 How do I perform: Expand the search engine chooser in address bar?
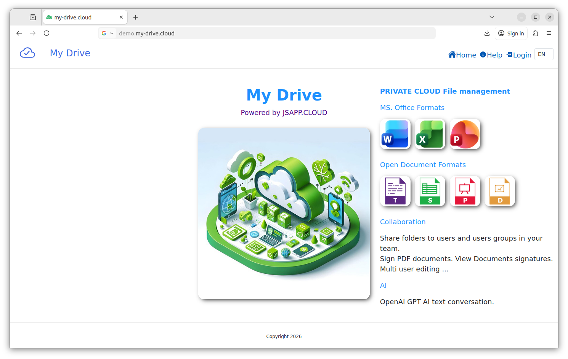pyautogui.click(x=108, y=33)
